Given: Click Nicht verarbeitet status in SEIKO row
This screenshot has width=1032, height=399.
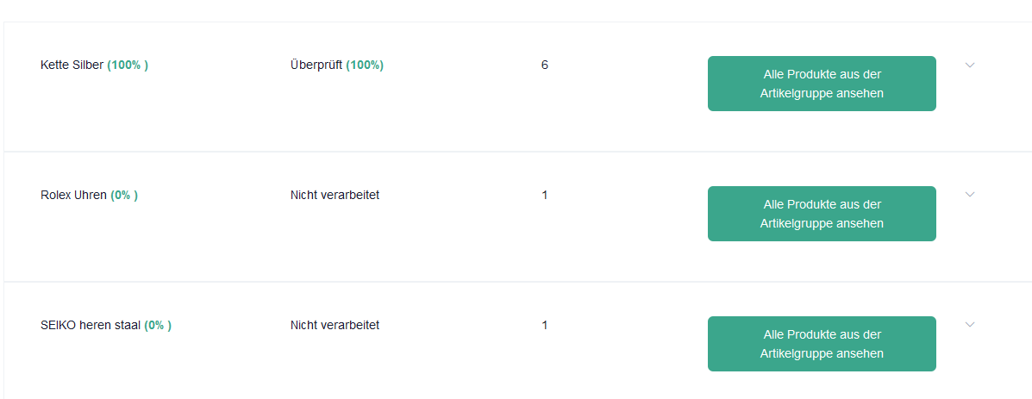Looking at the screenshot, I should (x=335, y=326).
